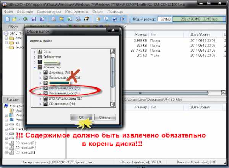Click the Save As toolbar icon
The width and height of the screenshot is (229, 168).
tap(42, 19)
